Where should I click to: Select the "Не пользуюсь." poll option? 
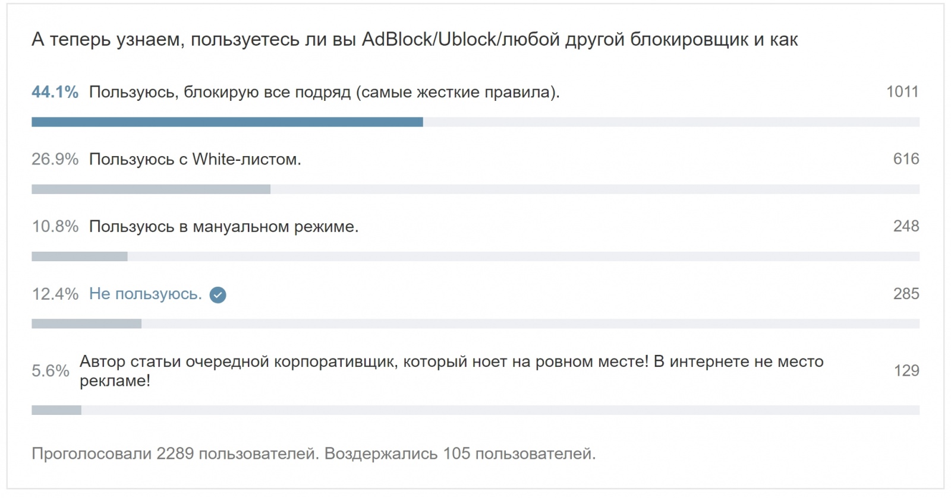coord(145,294)
